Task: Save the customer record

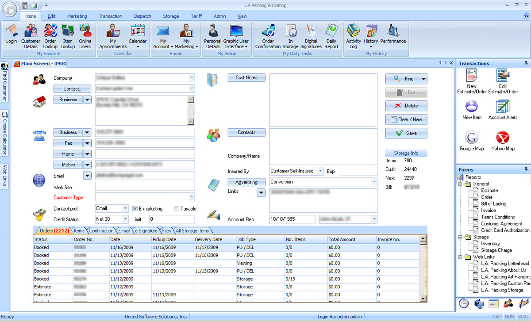Action: tap(406, 133)
